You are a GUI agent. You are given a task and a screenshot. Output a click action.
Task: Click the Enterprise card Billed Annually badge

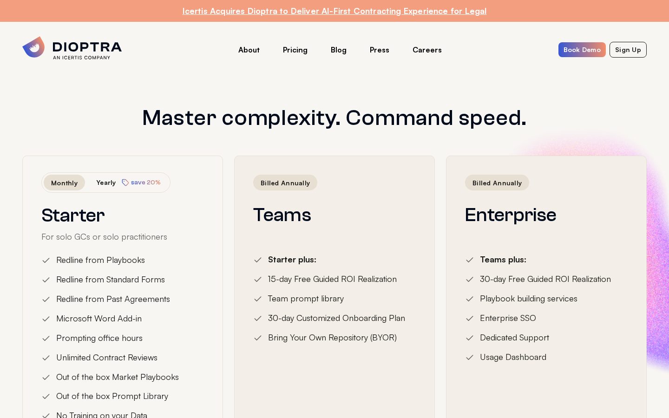[497, 183]
